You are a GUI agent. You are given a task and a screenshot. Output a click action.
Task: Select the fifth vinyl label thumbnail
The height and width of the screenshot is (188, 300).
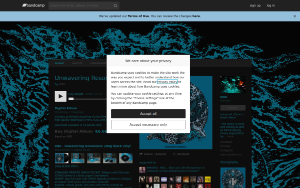(125, 158)
